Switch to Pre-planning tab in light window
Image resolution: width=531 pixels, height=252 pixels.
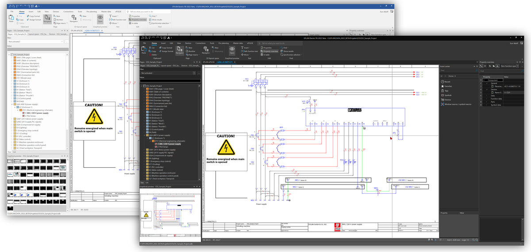coord(92,11)
